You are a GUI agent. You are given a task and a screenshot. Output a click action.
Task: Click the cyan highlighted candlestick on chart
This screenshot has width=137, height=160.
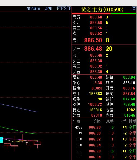point(1,140)
